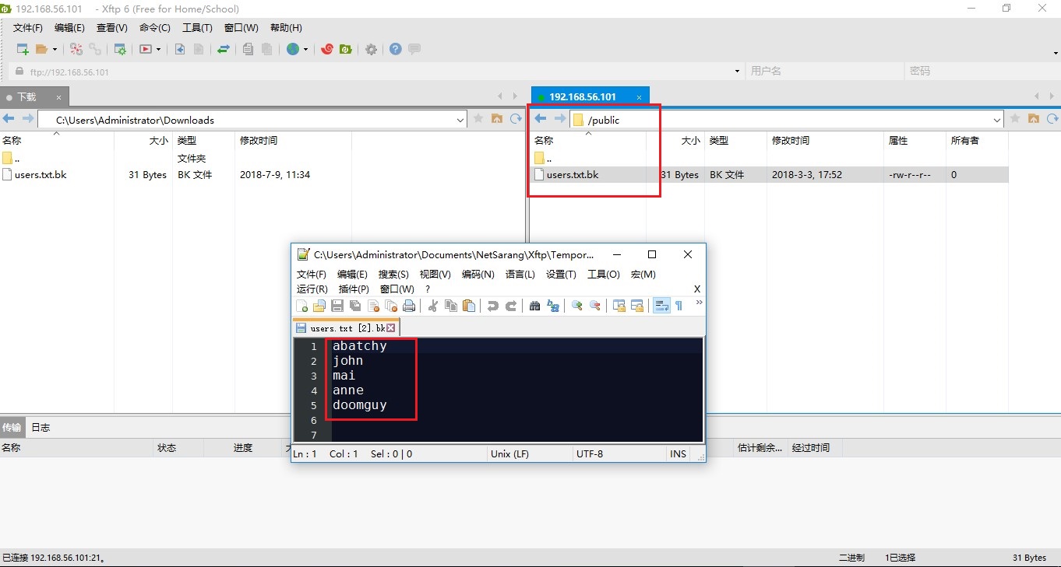Refresh the remote /public pane
The image size is (1061, 567).
pyautogui.click(x=1052, y=119)
